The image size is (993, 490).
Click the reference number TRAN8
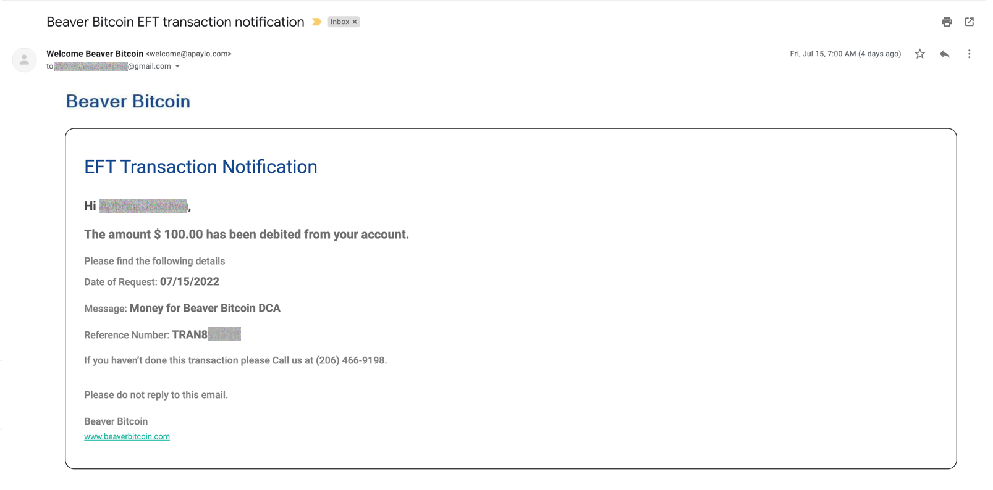[206, 334]
